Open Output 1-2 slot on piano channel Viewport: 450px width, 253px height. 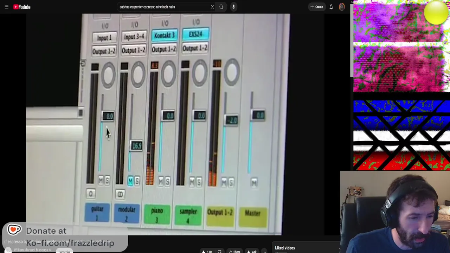(x=164, y=49)
